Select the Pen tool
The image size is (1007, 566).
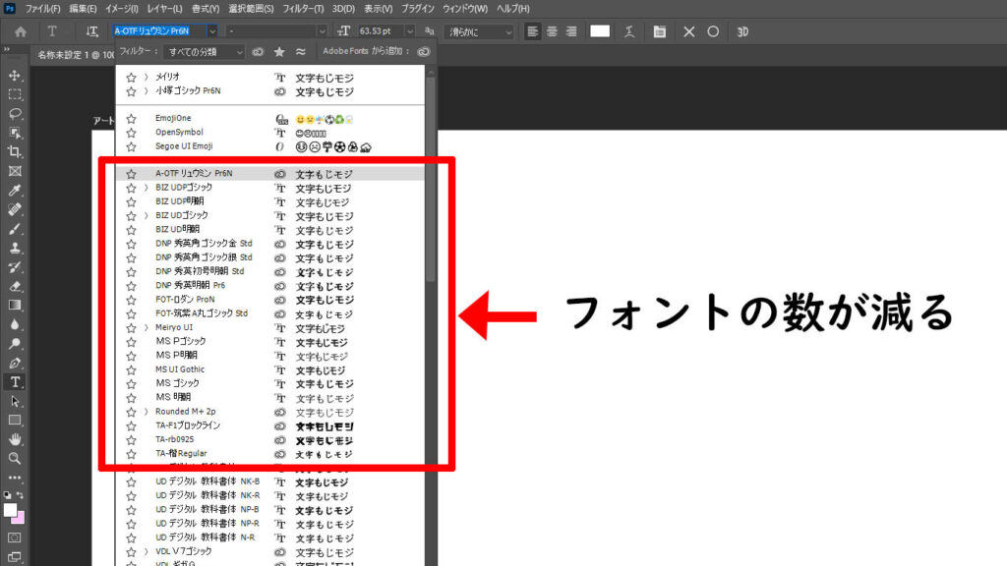click(15, 364)
